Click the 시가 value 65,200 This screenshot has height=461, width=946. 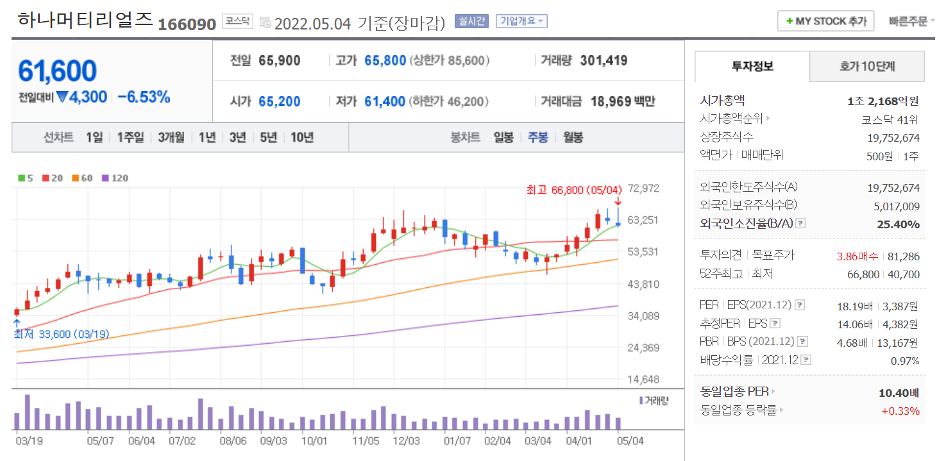click(280, 101)
